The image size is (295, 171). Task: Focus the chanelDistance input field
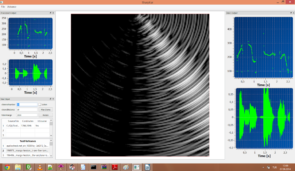coord(27,110)
